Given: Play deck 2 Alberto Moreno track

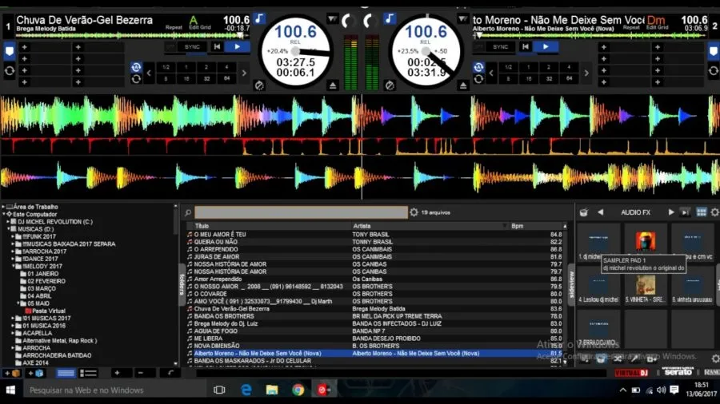Looking at the screenshot, I should pyautogui.click(x=546, y=47).
